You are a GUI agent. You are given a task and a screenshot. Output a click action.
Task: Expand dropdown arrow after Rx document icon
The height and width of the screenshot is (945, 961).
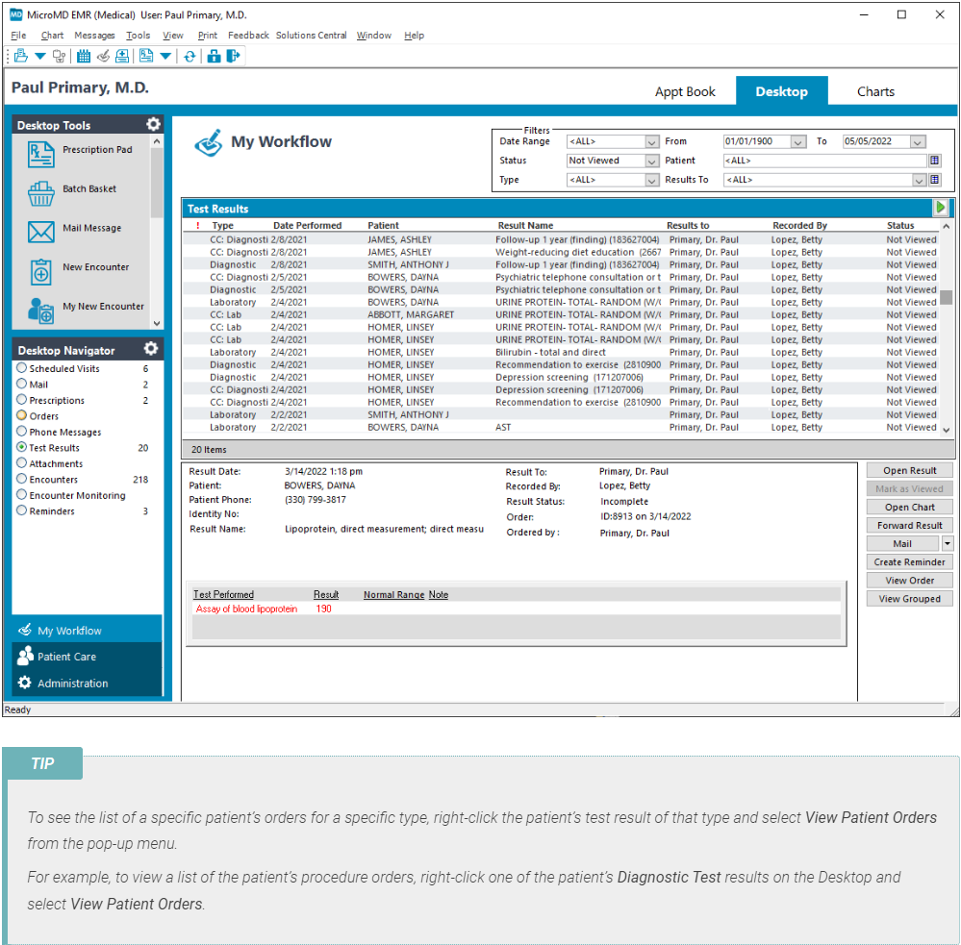click(165, 57)
